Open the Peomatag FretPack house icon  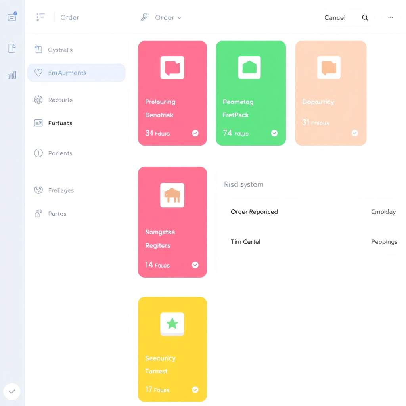[249, 67]
